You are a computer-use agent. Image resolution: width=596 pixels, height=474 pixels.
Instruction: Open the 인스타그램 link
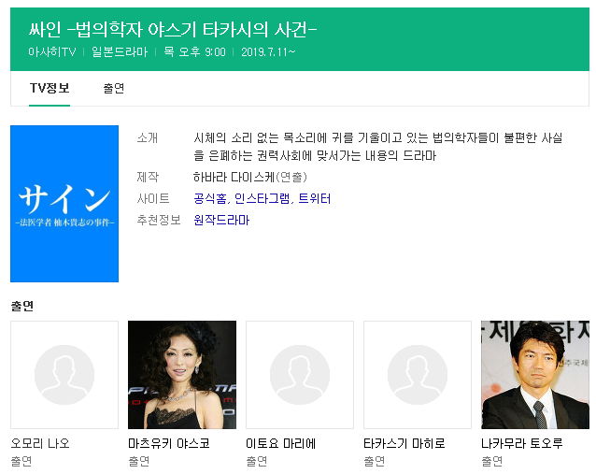(x=263, y=198)
